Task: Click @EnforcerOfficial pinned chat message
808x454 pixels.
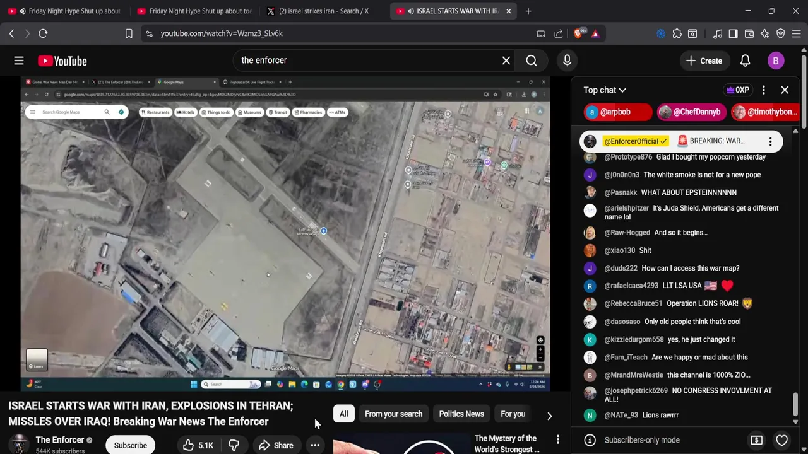Action: (x=682, y=141)
